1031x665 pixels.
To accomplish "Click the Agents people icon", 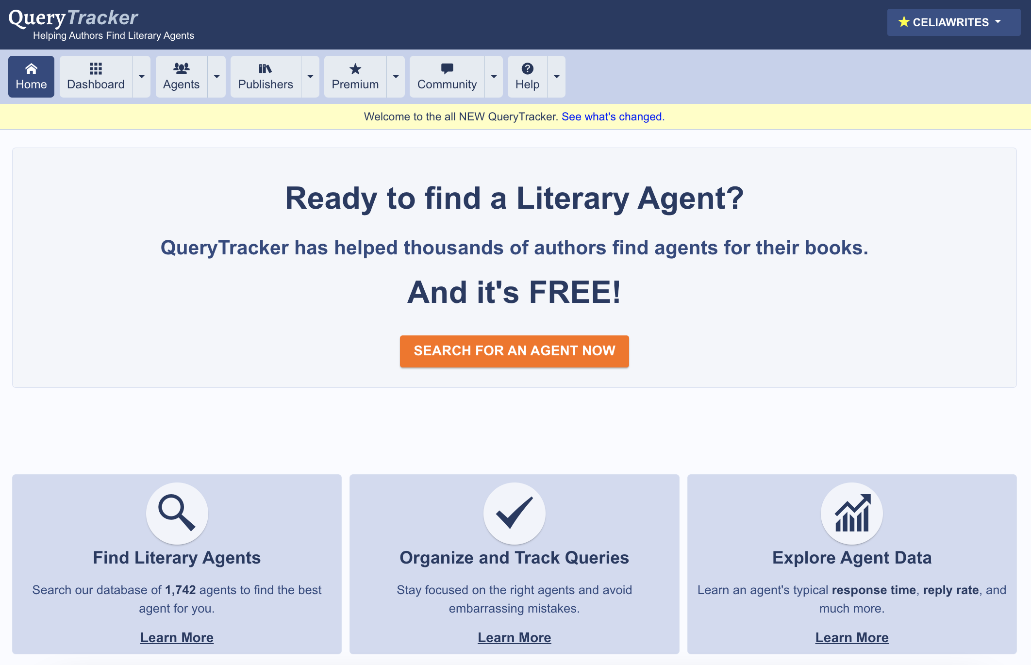I will [181, 69].
